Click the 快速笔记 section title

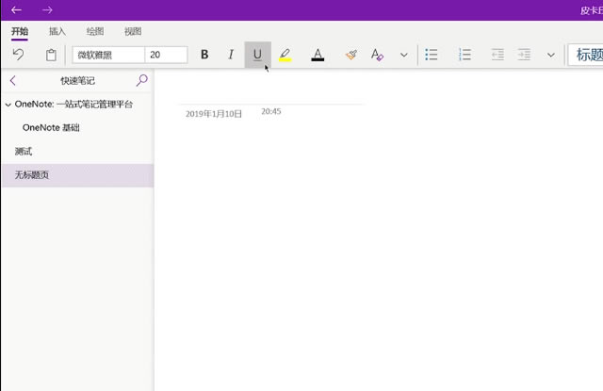tap(77, 81)
